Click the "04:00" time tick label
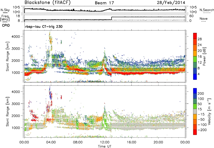 click(x=51, y=142)
